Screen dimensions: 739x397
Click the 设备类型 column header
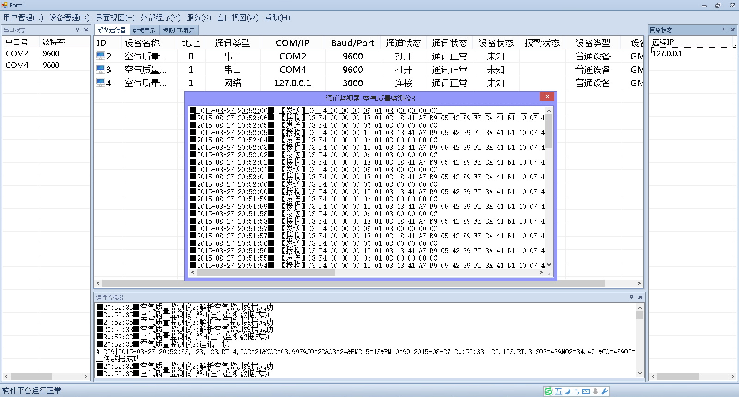[x=593, y=43]
